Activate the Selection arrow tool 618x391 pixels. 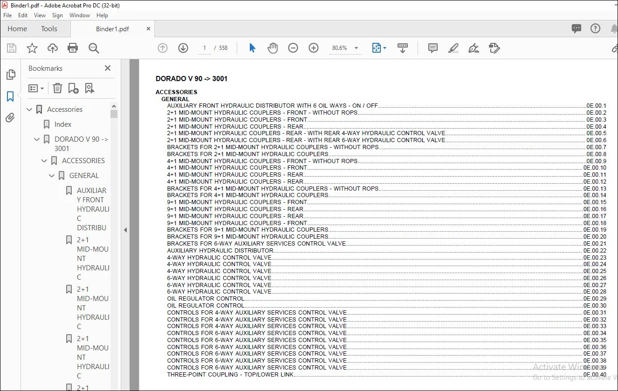tap(252, 48)
